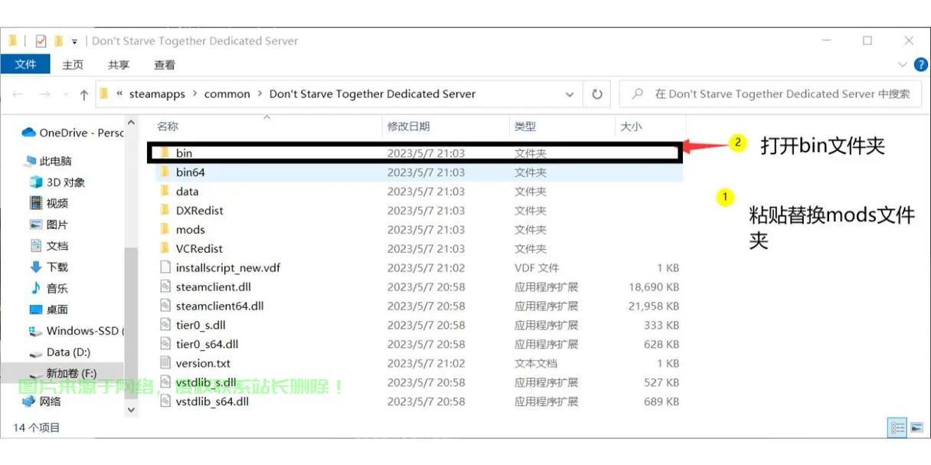Viewport: 931px width, 465px height.
Task: Select the steamclient64.dll file name
Action: point(220,306)
